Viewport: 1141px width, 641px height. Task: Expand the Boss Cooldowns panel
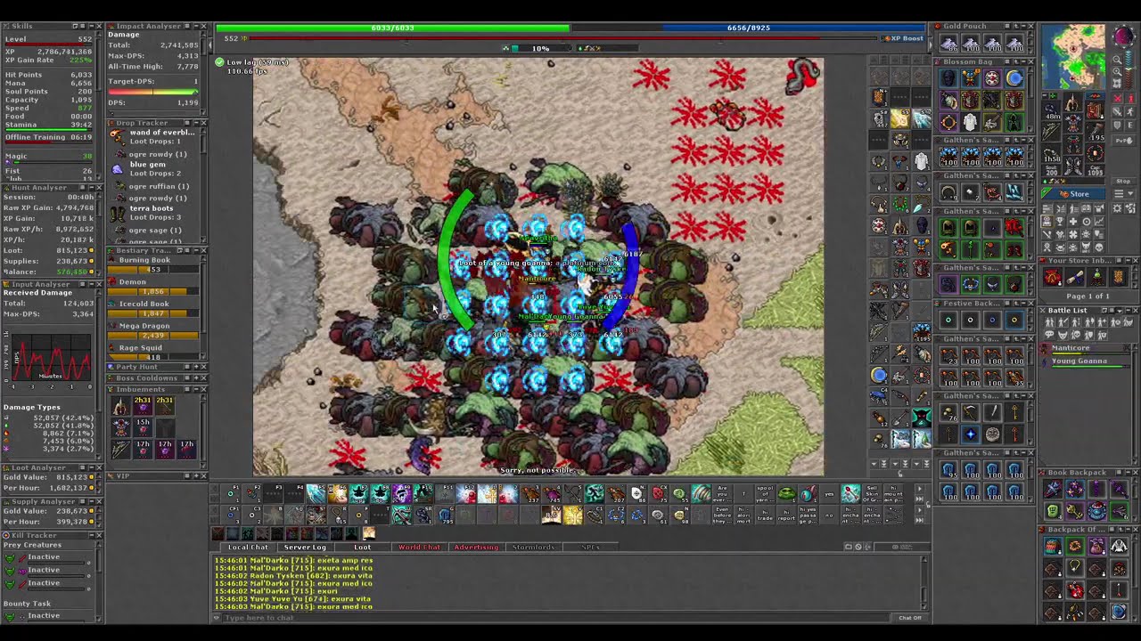[x=196, y=377]
